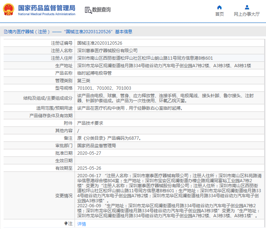
Task: Click the 型号规格 row label
Action: point(64,88)
